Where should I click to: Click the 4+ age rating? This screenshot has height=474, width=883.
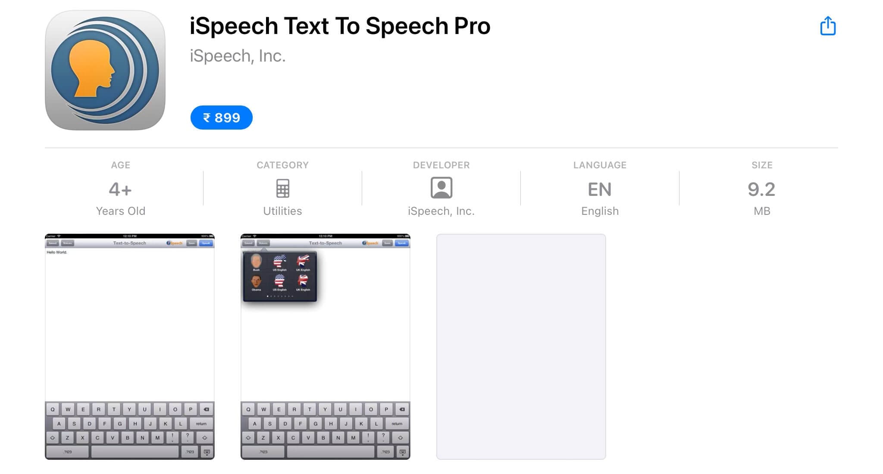[x=120, y=189]
